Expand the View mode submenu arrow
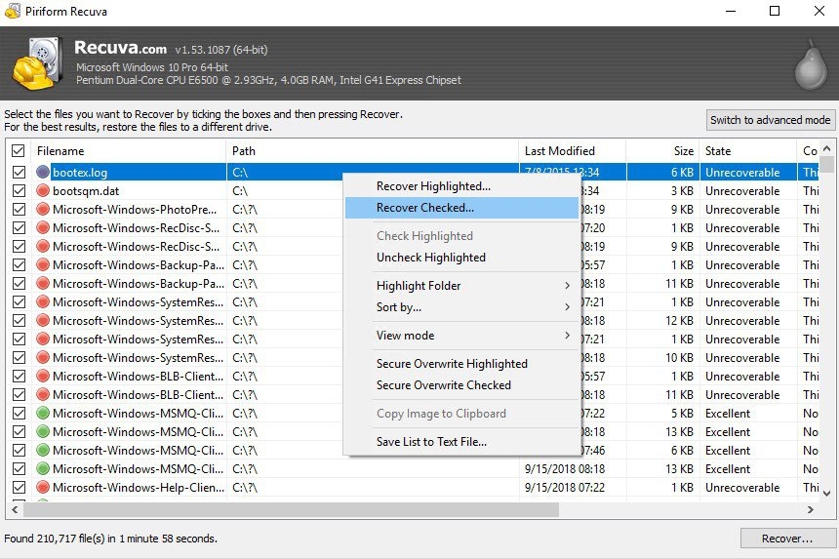Screen dimensions: 839x559 pyautogui.click(x=567, y=336)
